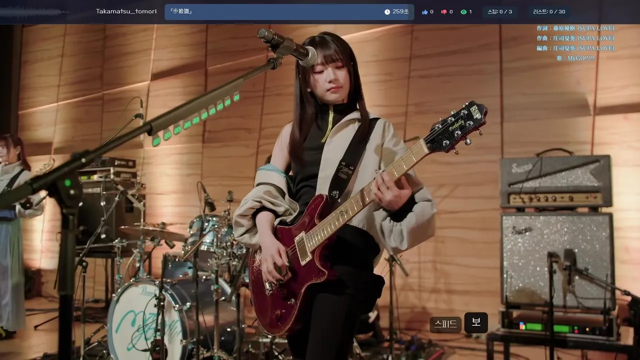Click the 보 button beside 스피드

click(476, 323)
